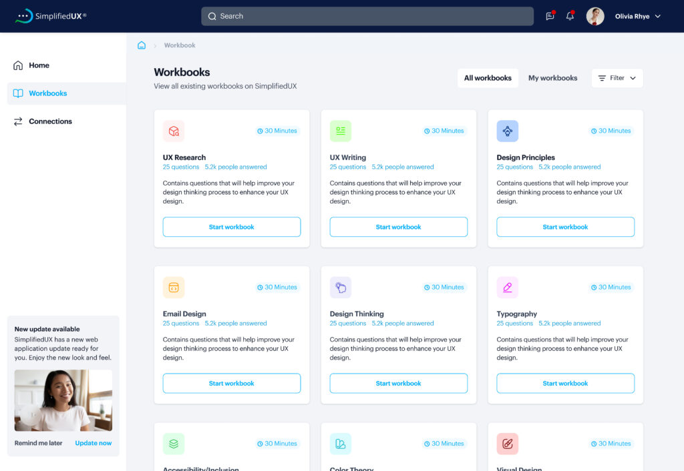
Task: Select Workbooks in the sidebar
Action: (67, 93)
